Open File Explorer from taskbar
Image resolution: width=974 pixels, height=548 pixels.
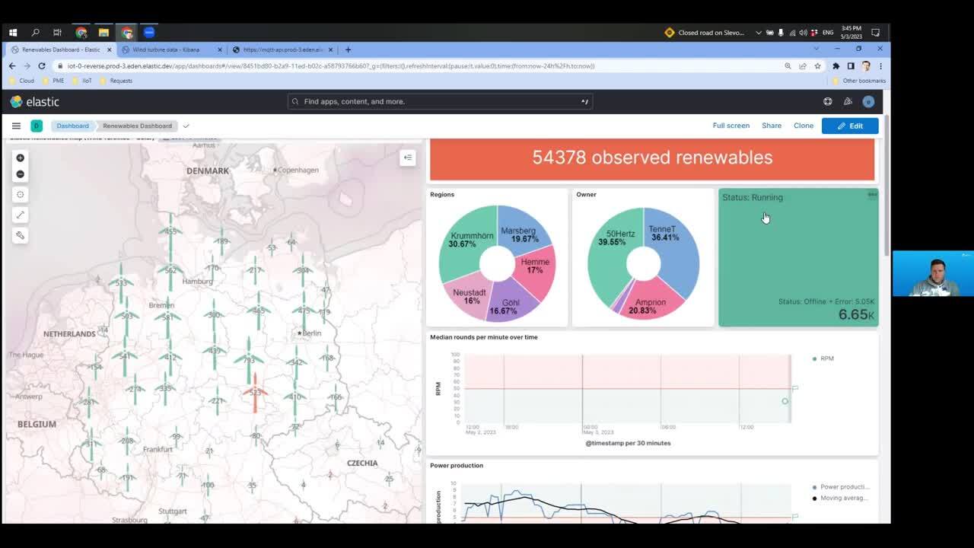[103, 33]
